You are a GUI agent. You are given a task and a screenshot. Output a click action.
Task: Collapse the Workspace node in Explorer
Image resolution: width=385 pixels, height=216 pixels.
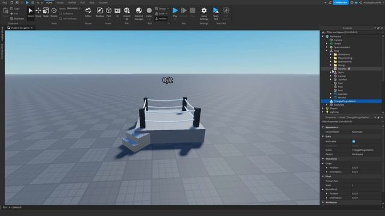(323, 37)
